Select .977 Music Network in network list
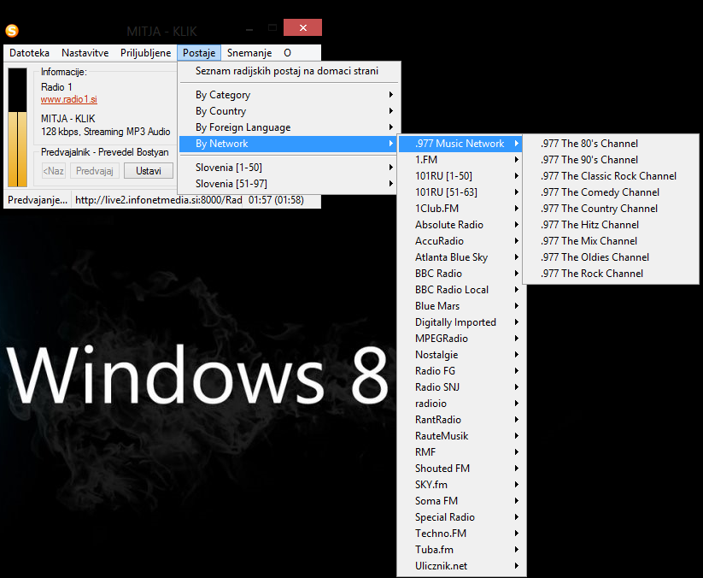Viewport: 703px width, 578px height. (x=460, y=144)
